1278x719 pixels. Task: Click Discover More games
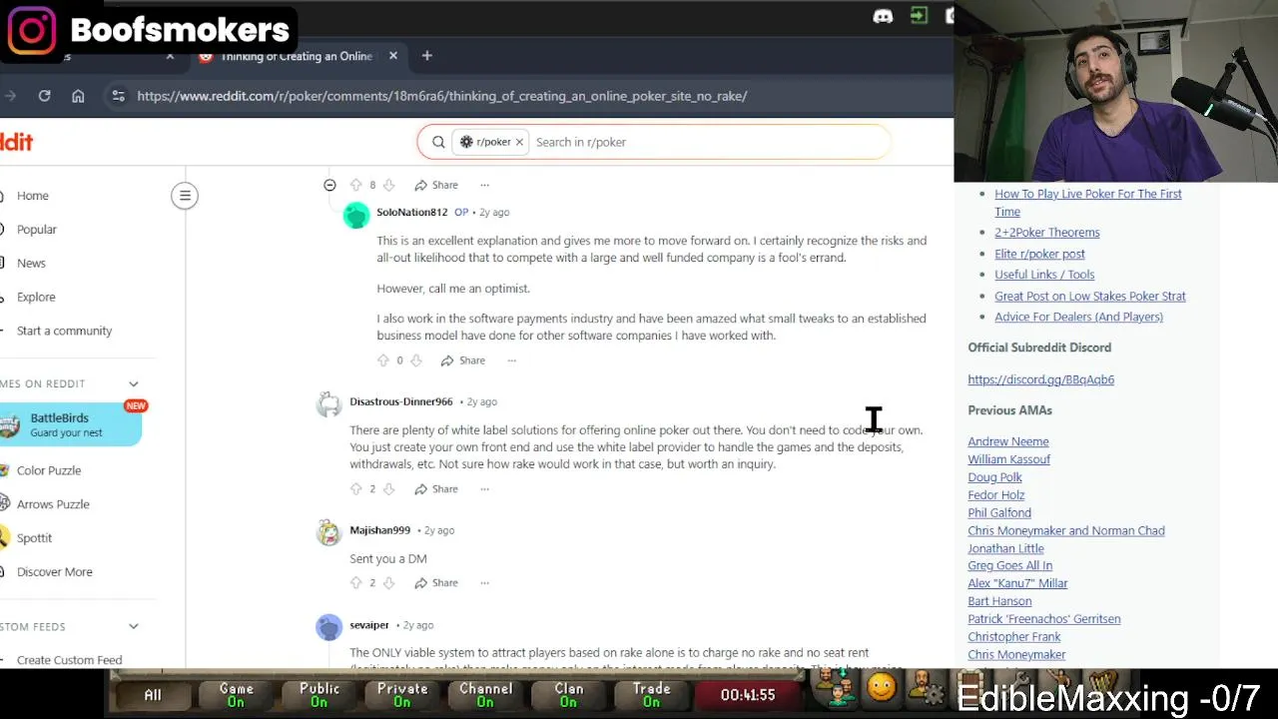click(x=54, y=572)
